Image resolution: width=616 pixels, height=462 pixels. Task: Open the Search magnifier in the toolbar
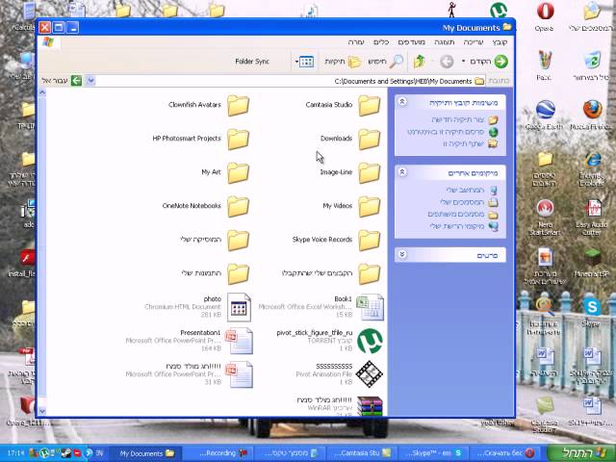pyautogui.click(x=396, y=62)
